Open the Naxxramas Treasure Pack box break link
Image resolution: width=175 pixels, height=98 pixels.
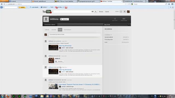(x=80, y=84)
